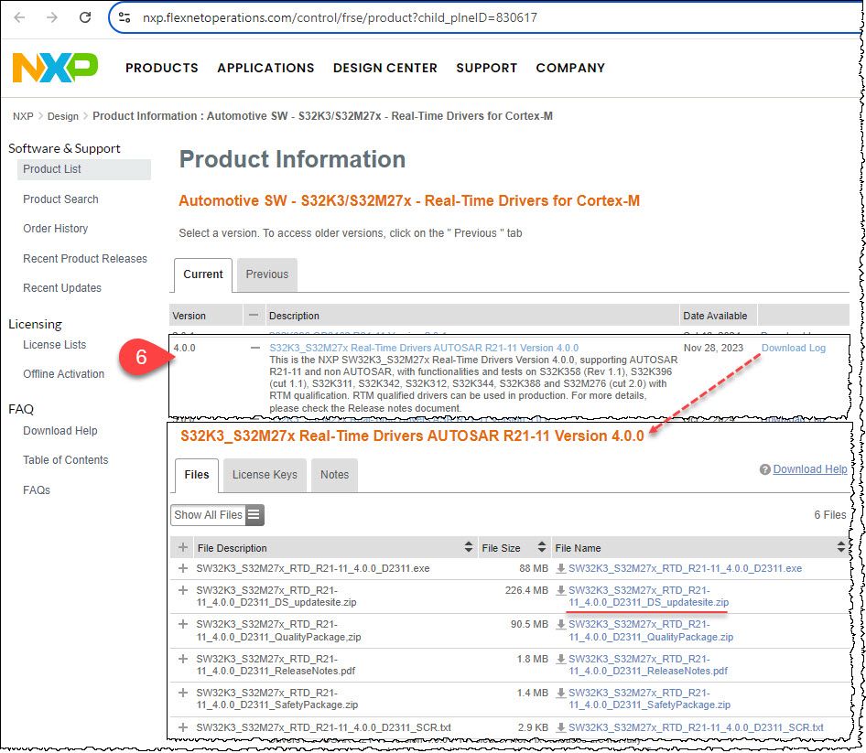Open Order History in the sidebar
Screen dimensions: 866x753
55,229
